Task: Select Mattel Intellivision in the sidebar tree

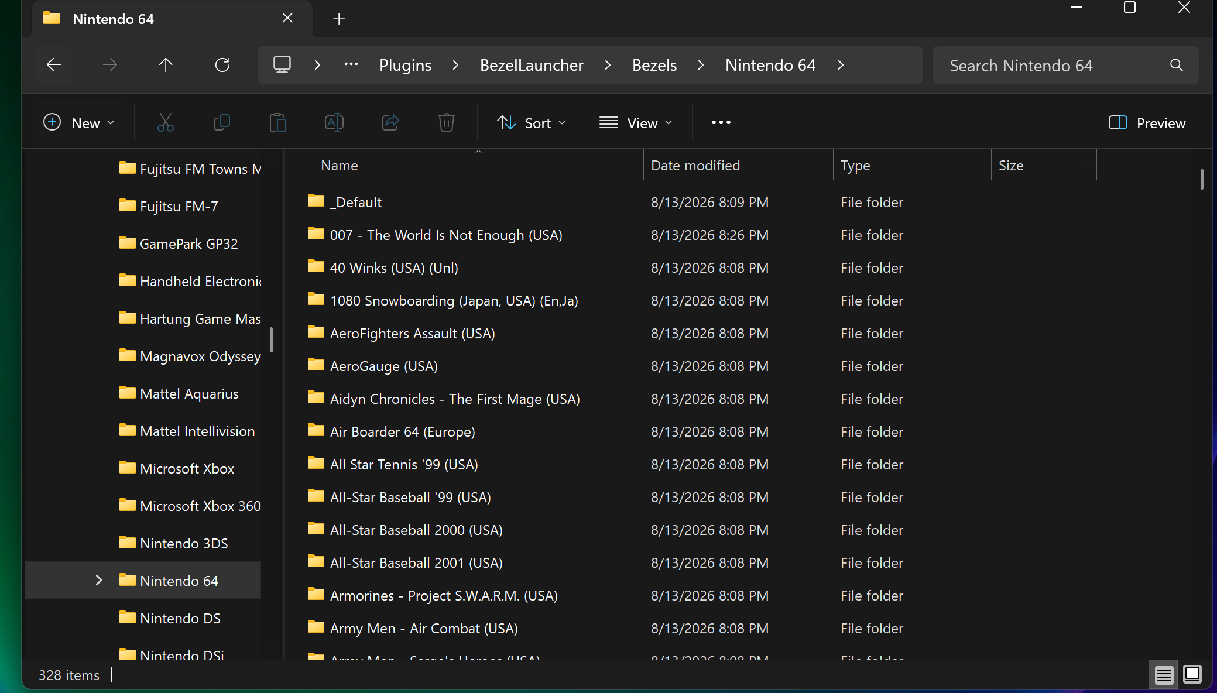Action: click(143, 431)
